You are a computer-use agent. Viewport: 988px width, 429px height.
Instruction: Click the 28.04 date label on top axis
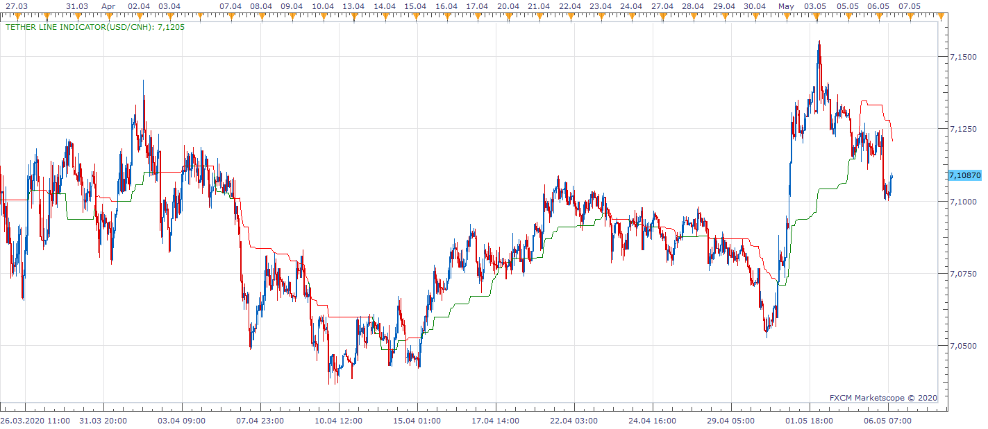pyautogui.click(x=693, y=6)
